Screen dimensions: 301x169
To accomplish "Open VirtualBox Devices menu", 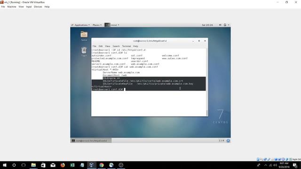I will (38, 7).
